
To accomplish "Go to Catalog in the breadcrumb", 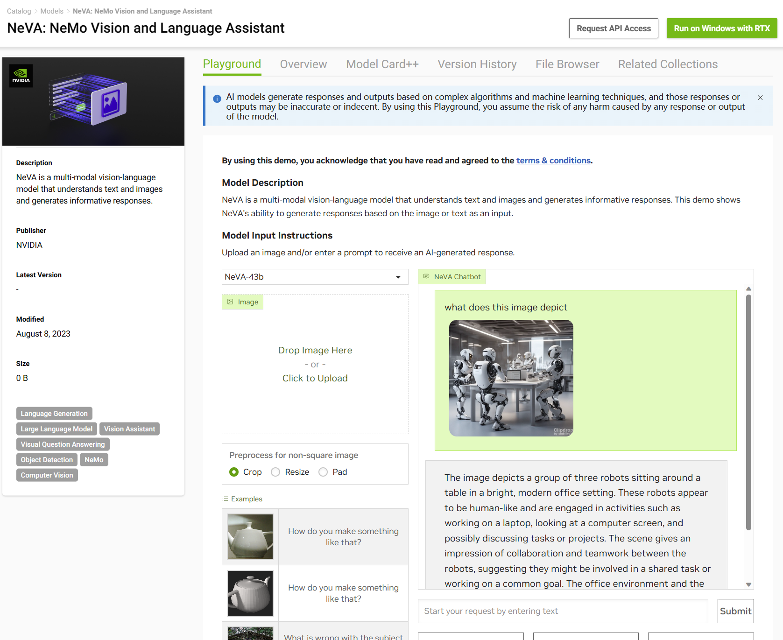I will tap(19, 11).
